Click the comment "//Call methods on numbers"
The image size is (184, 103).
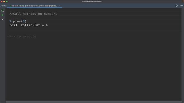click(33, 14)
